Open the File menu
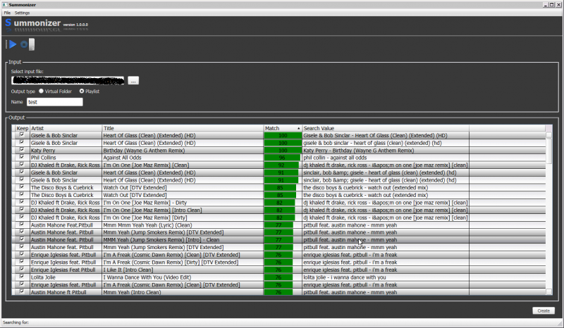564x328 pixels. [x=7, y=13]
